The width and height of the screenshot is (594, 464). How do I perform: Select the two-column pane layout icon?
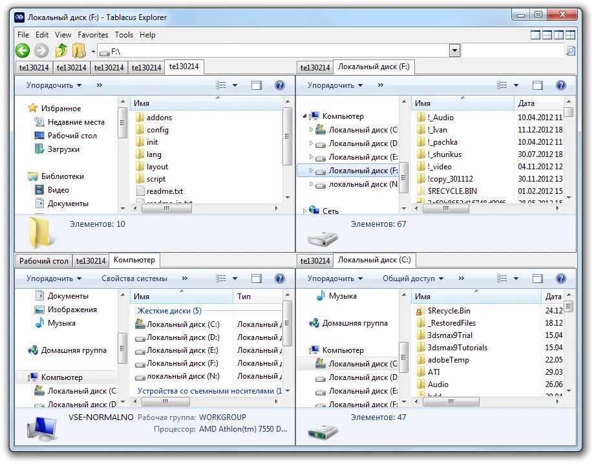coord(558,35)
